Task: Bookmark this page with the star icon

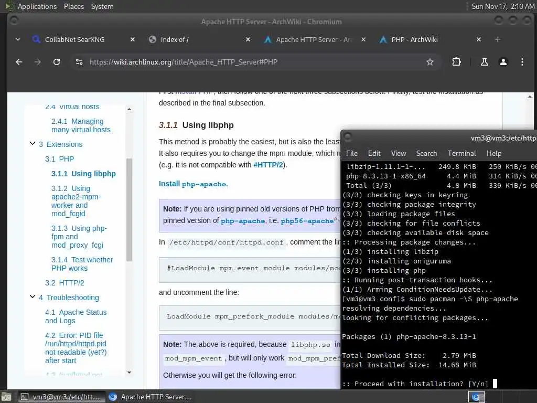Action: point(430,62)
